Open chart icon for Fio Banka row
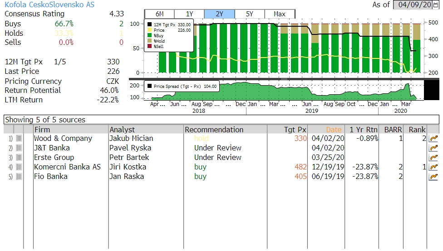The height and width of the screenshot is (251, 443). [433, 177]
